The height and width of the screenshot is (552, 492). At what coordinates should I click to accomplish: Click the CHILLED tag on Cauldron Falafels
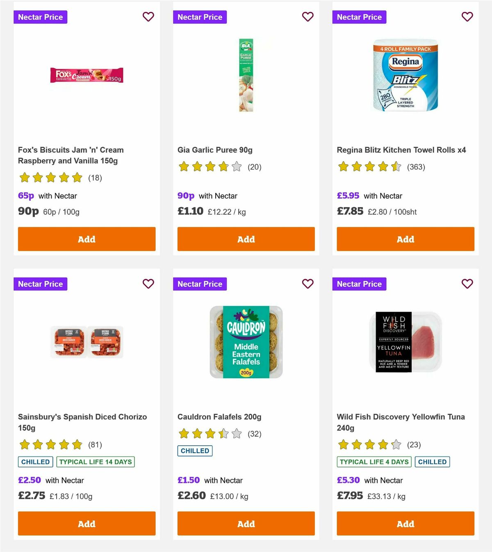195,451
